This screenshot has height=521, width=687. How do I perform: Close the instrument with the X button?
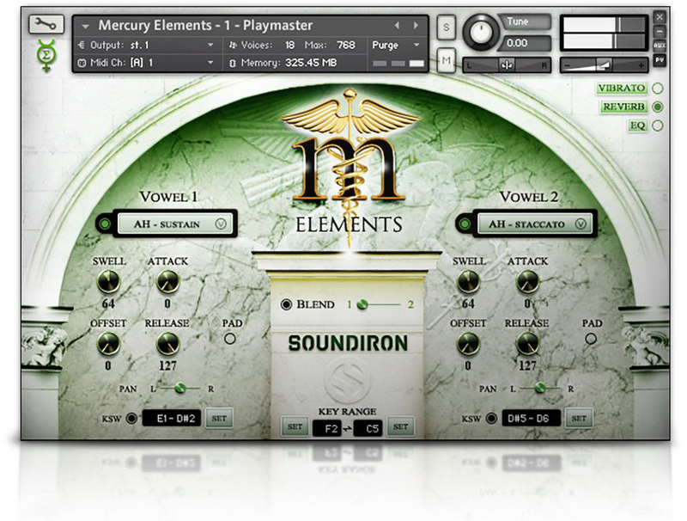point(660,17)
